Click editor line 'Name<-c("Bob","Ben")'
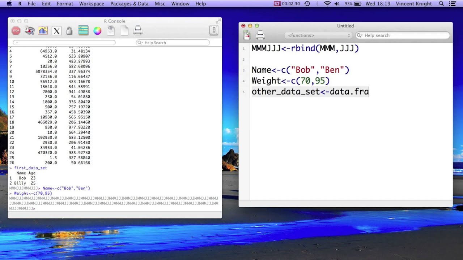The image size is (463, 260). [300, 70]
